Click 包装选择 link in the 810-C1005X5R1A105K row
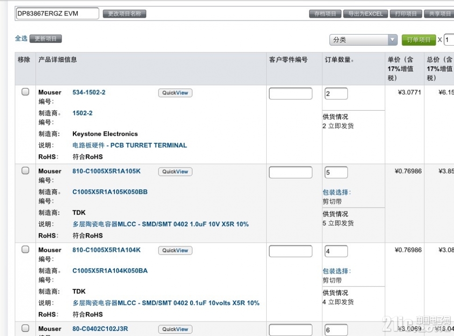 337,192
